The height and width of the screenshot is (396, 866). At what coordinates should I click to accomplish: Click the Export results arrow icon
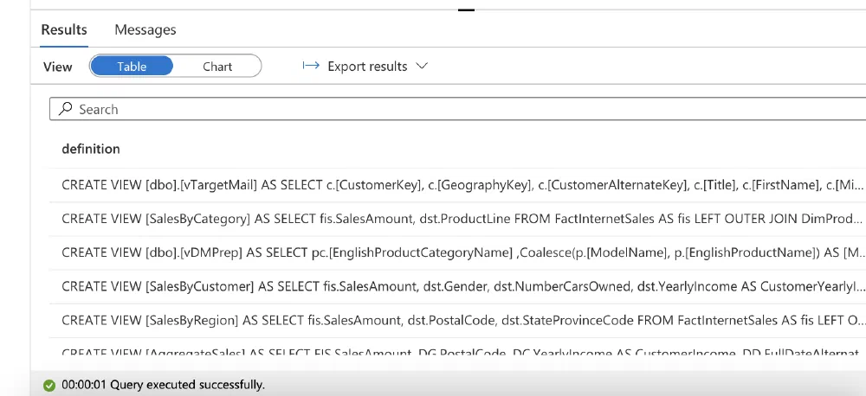[311, 66]
